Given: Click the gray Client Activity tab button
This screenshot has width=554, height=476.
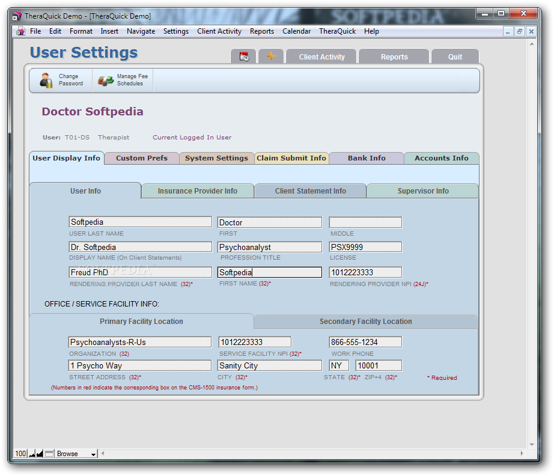Looking at the screenshot, I should pyautogui.click(x=321, y=56).
